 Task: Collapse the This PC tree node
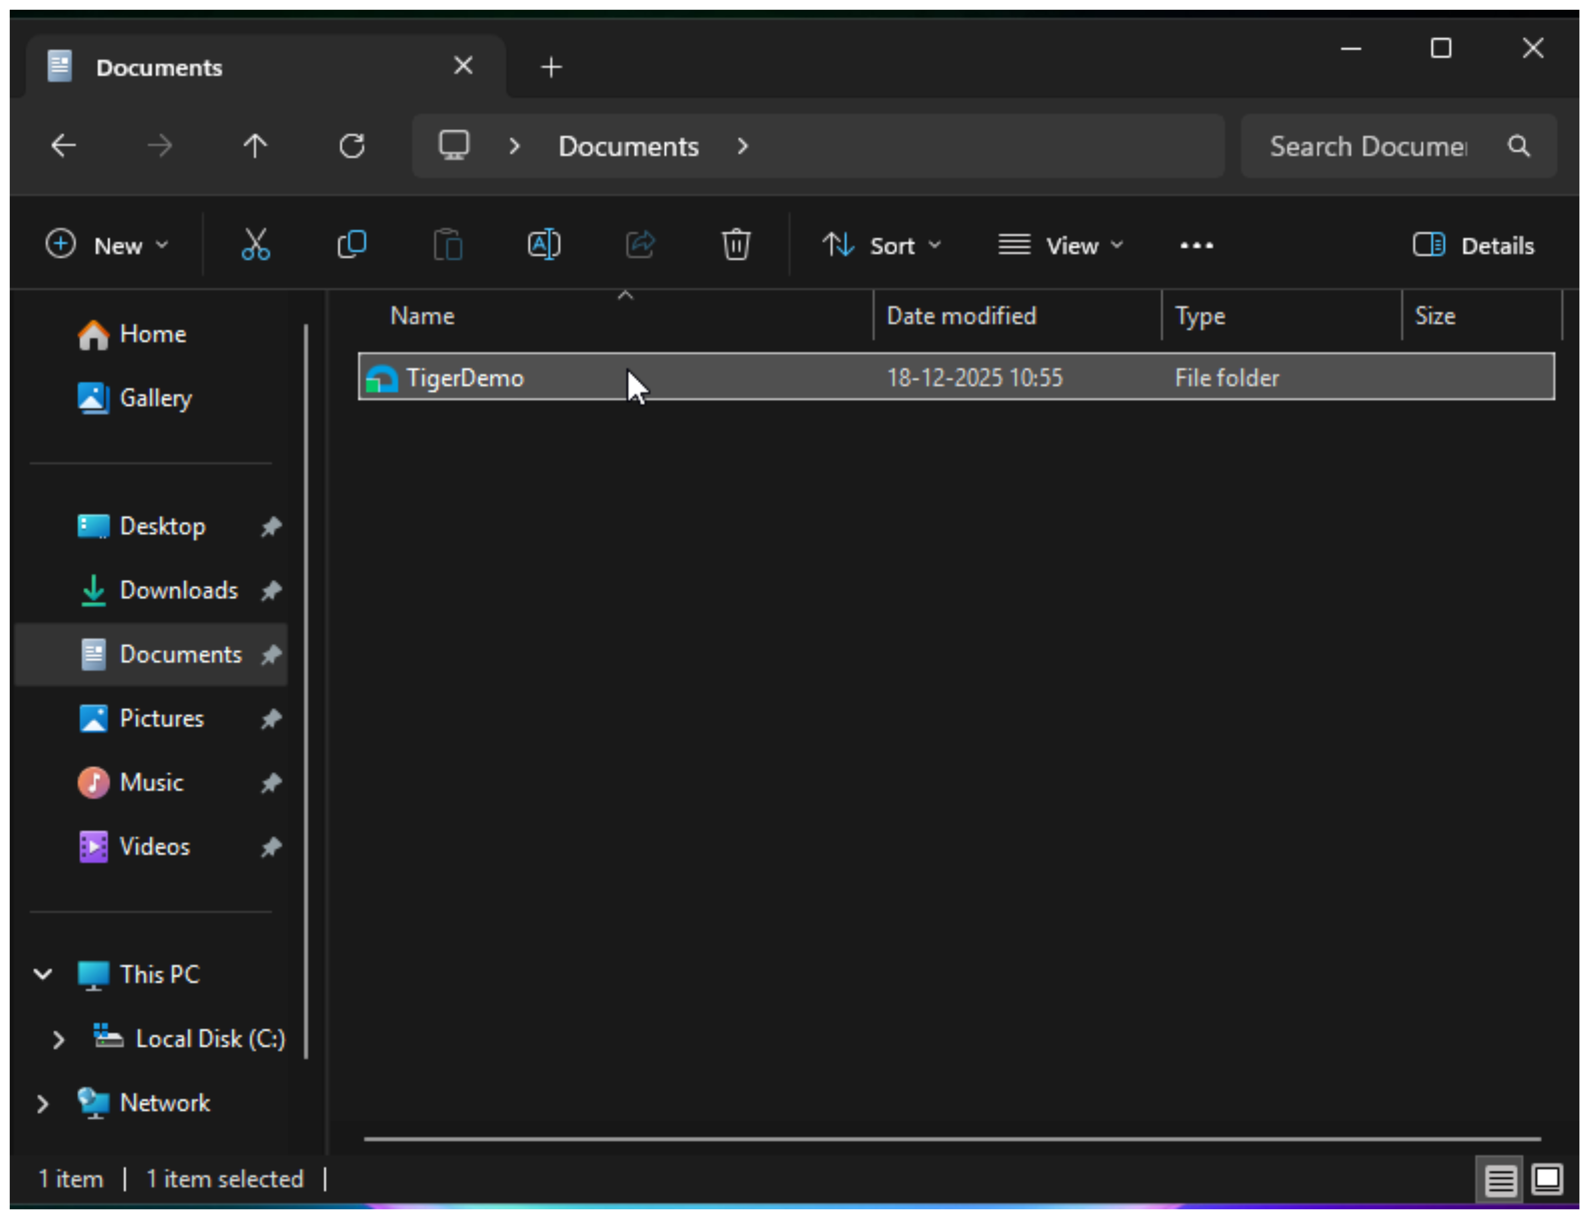point(43,974)
